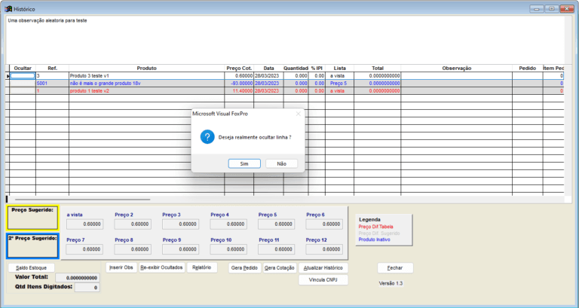Click the Preço 2 value field
The width and height of the screenshot is (579, 308).
(x=133, y=224)
